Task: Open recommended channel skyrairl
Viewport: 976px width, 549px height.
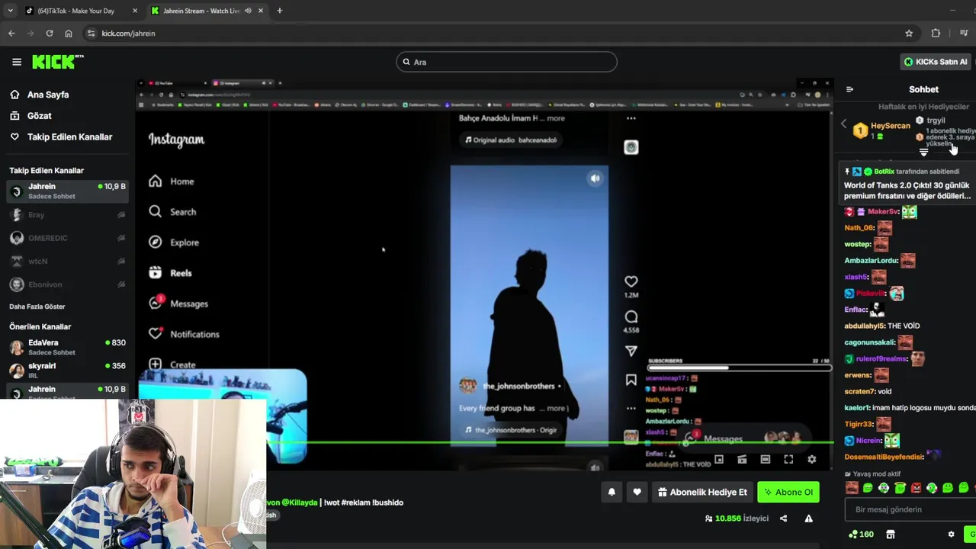Action: click(x=67, y=370)
